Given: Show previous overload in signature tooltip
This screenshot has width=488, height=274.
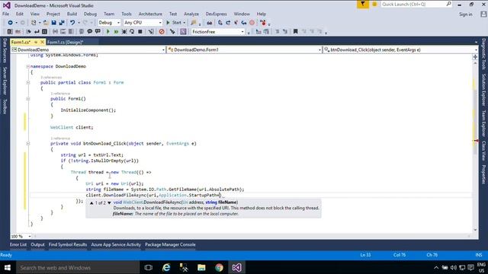Looking at the screenshot, I should 91,203.
